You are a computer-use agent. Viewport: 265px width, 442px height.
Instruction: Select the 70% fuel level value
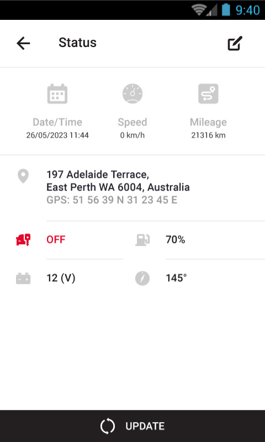176,240
